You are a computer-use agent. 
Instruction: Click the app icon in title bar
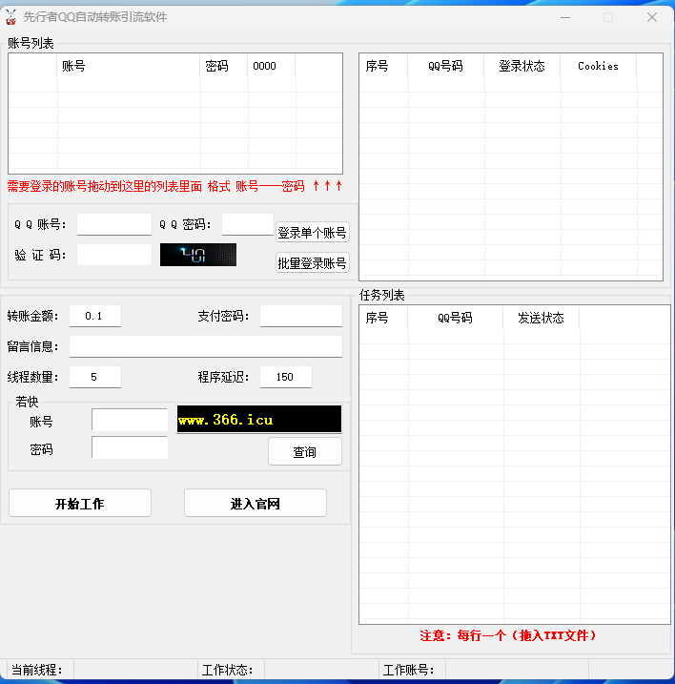[11, 17]
